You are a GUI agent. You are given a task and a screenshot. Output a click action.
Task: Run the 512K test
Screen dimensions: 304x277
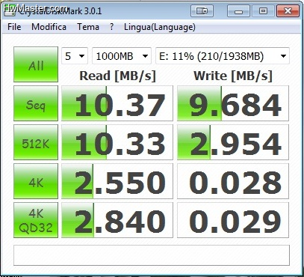(x=36, y=142)
